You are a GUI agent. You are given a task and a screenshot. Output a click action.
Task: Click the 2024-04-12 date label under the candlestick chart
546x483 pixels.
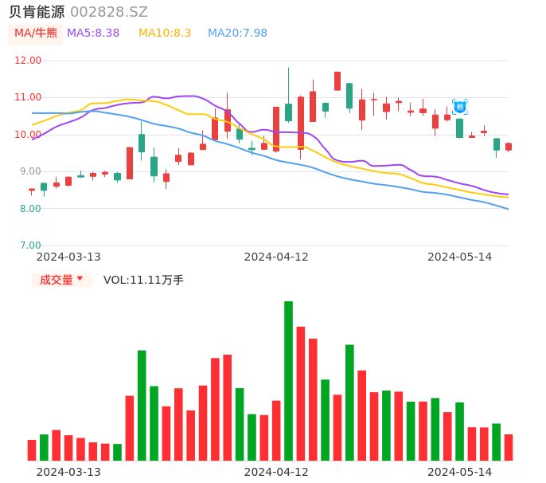(x=276, y=257)
